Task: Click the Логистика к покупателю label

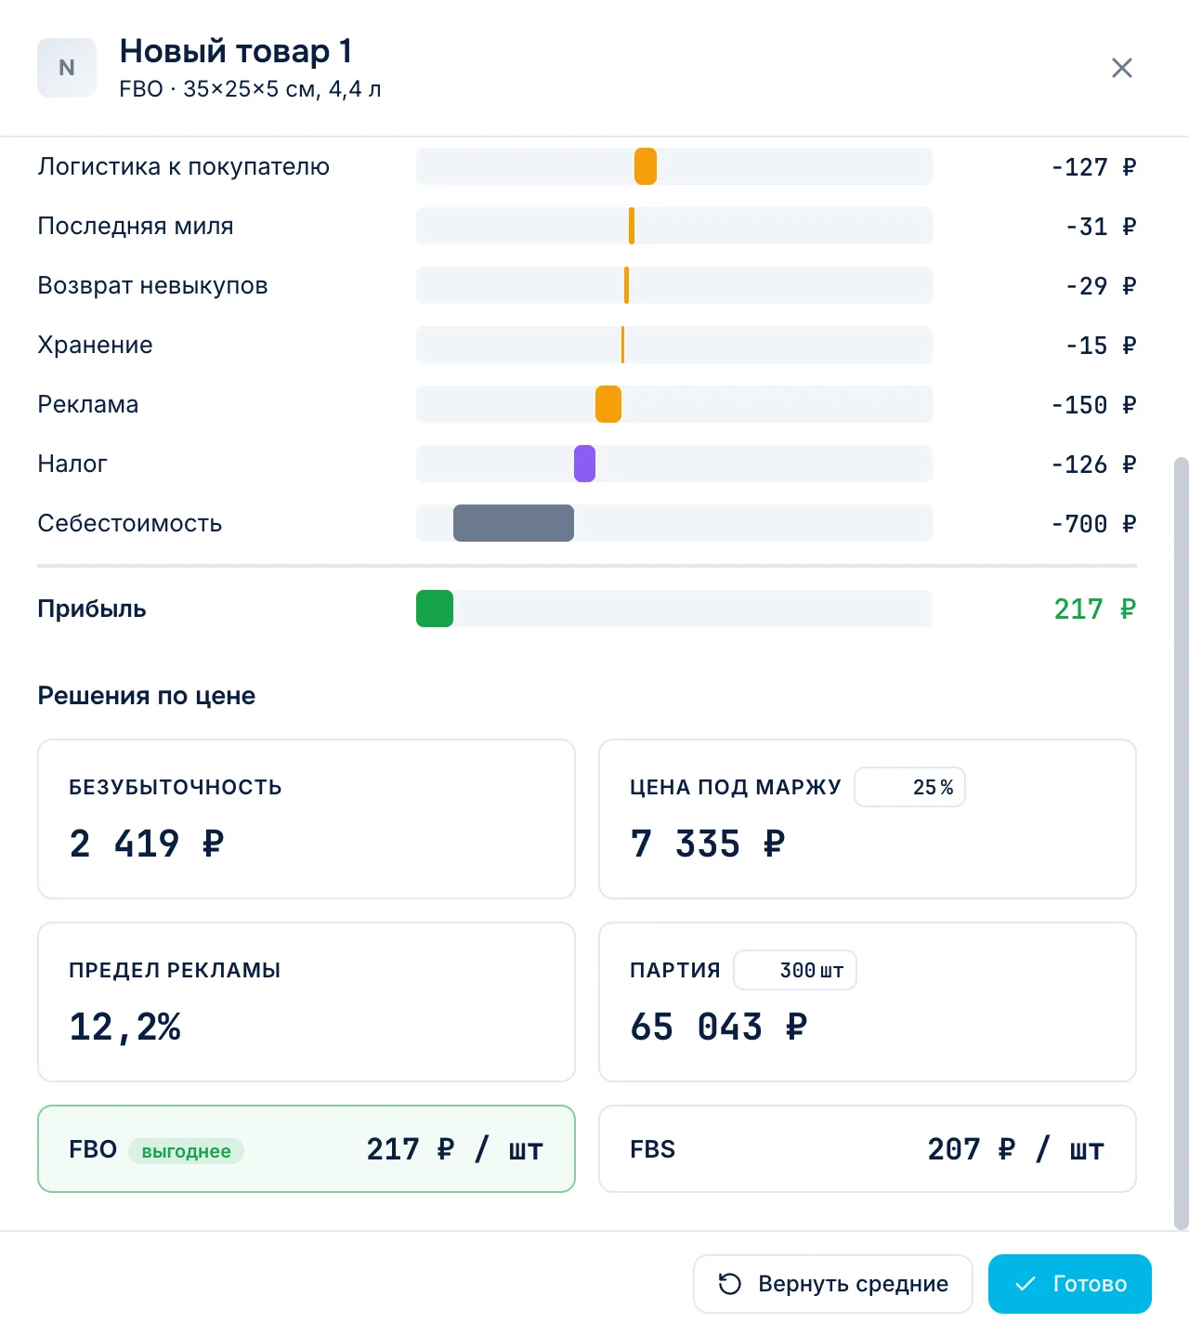Action: (184, 166)
